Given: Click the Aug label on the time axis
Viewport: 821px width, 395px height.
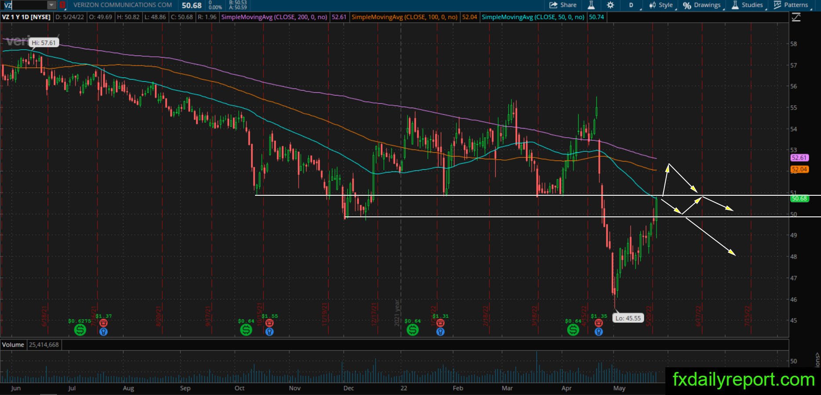Looking at the screenshot, I should pos(128,388).
